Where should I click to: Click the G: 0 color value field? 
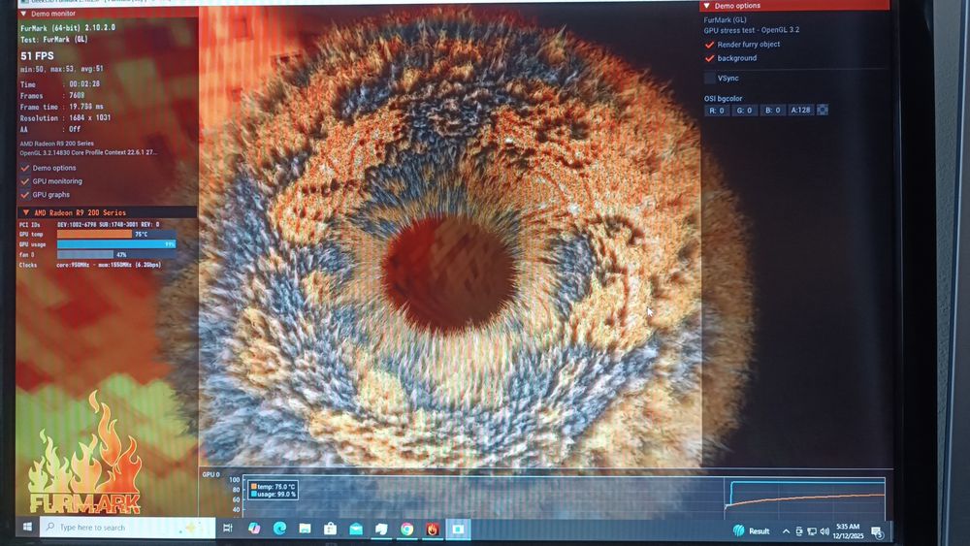(x=744, y=110)
